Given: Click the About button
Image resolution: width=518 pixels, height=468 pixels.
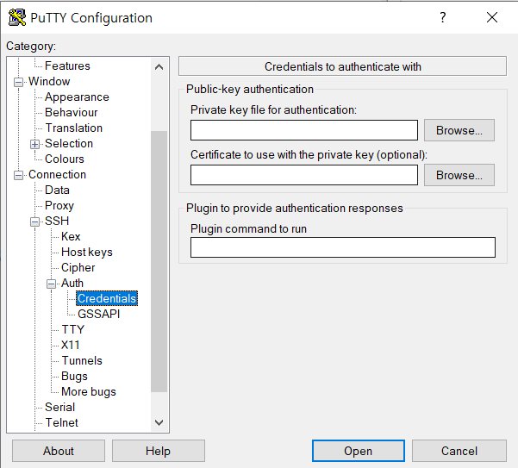Looking at the screenshot, I should tap(59, 451).
